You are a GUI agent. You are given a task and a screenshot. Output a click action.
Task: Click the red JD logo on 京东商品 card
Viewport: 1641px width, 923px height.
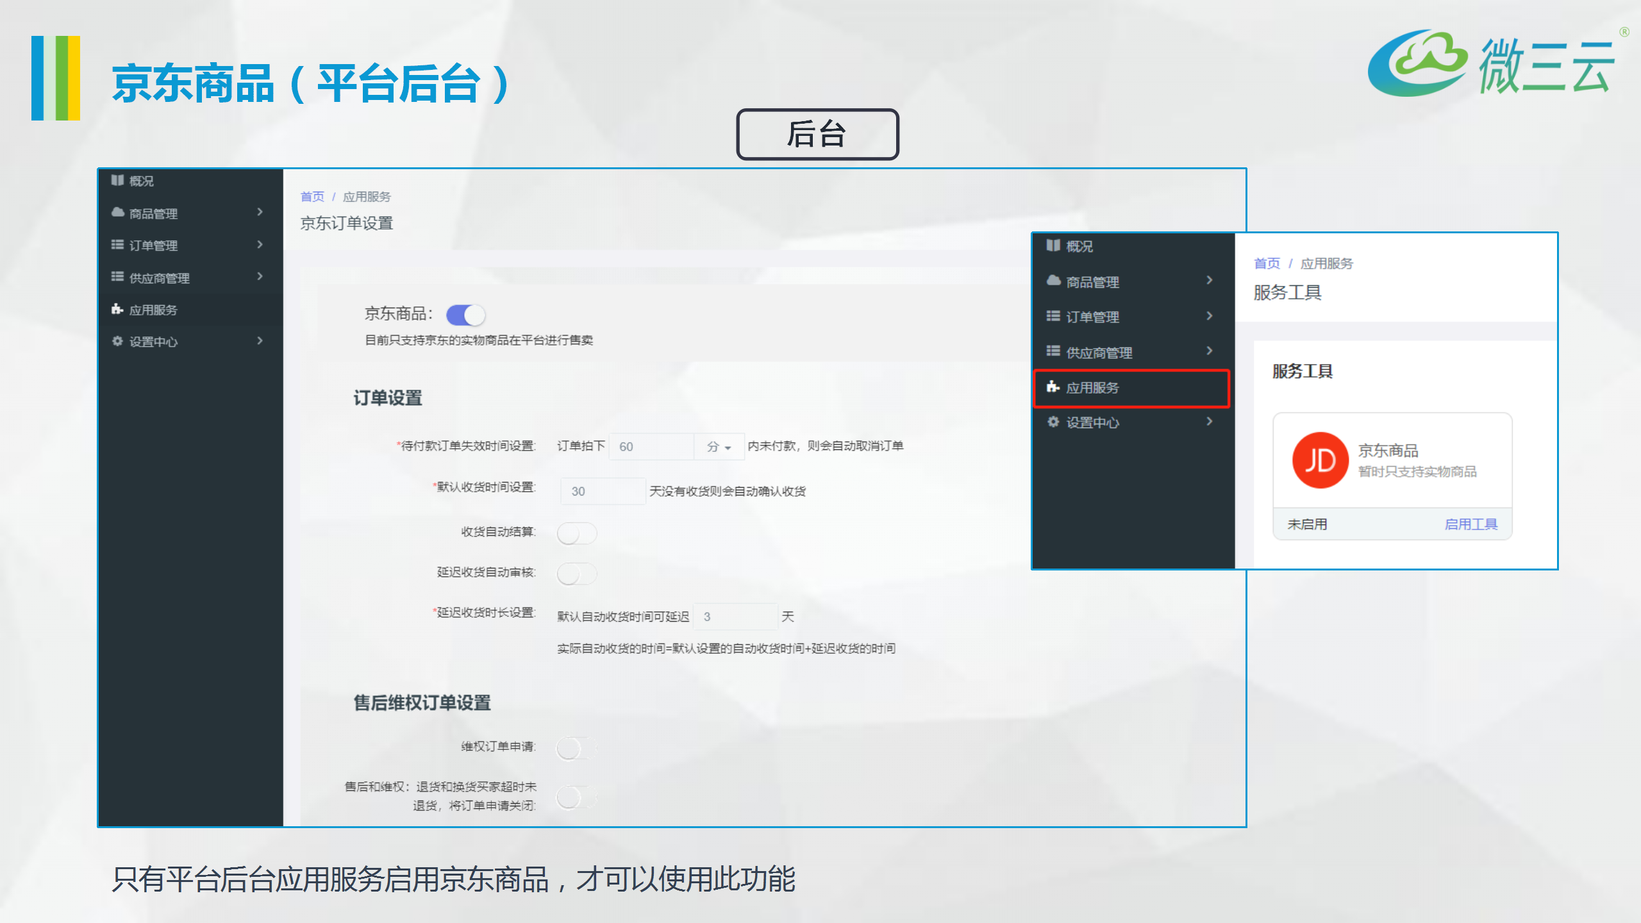tap(1320, 460)
